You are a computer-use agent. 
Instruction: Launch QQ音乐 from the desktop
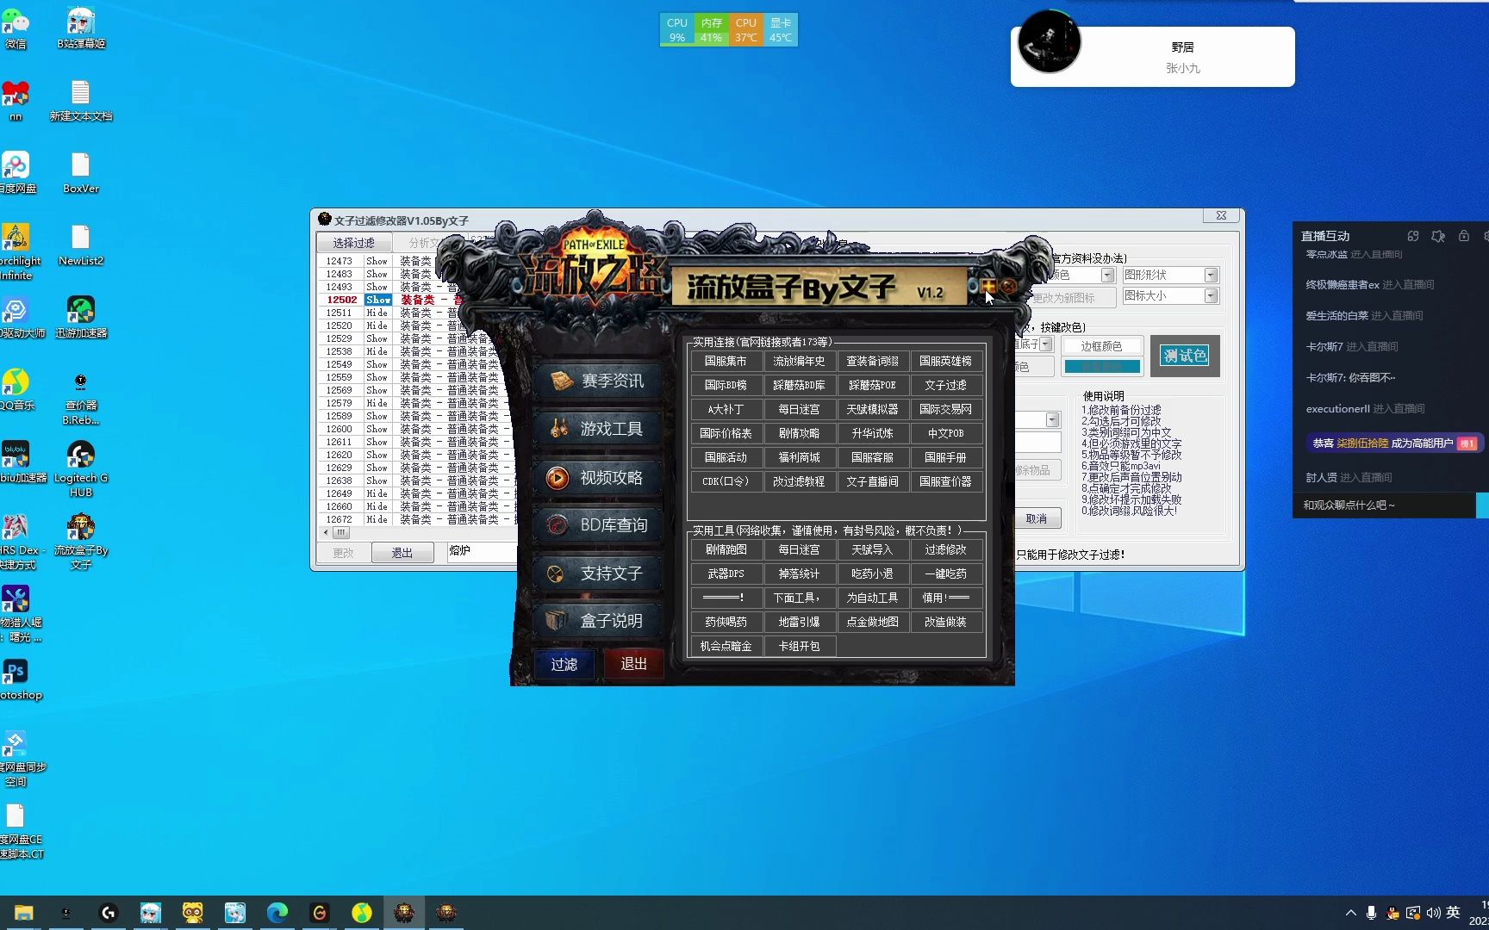click(16, 390)
